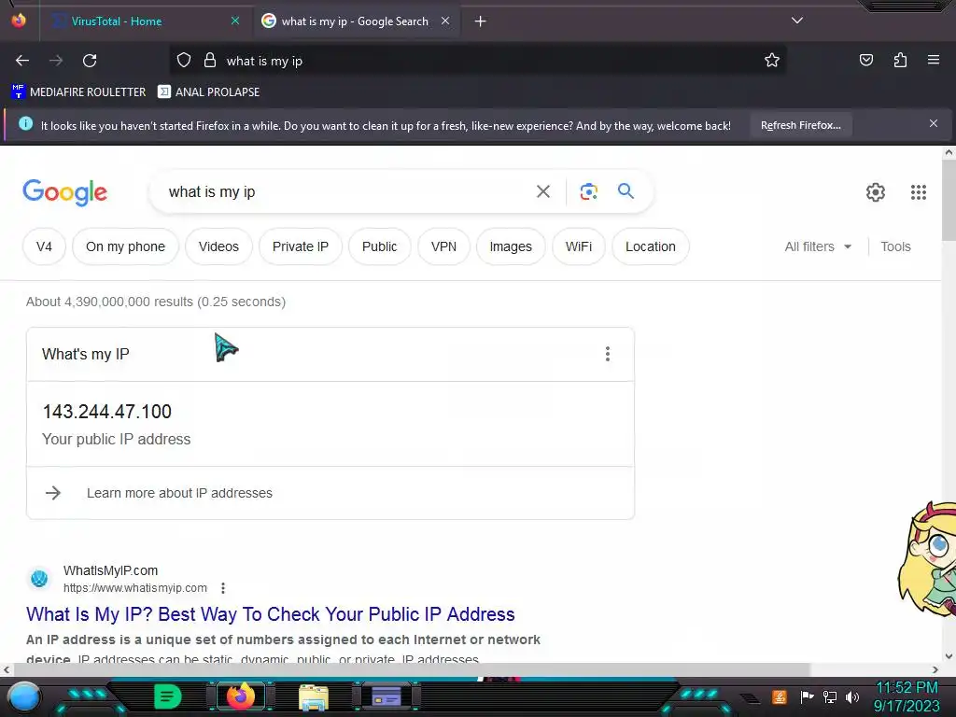Go back to the previous page
956x717 pixels.
22,61
